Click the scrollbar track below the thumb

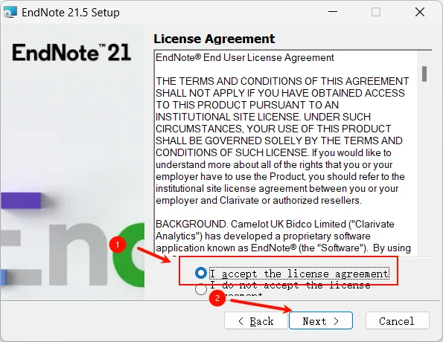click(424, 170)
